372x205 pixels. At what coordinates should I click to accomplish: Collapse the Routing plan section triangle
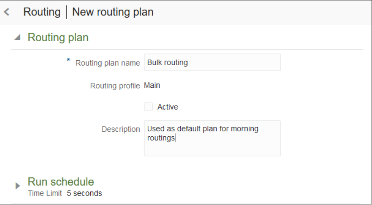coord(17,38)
